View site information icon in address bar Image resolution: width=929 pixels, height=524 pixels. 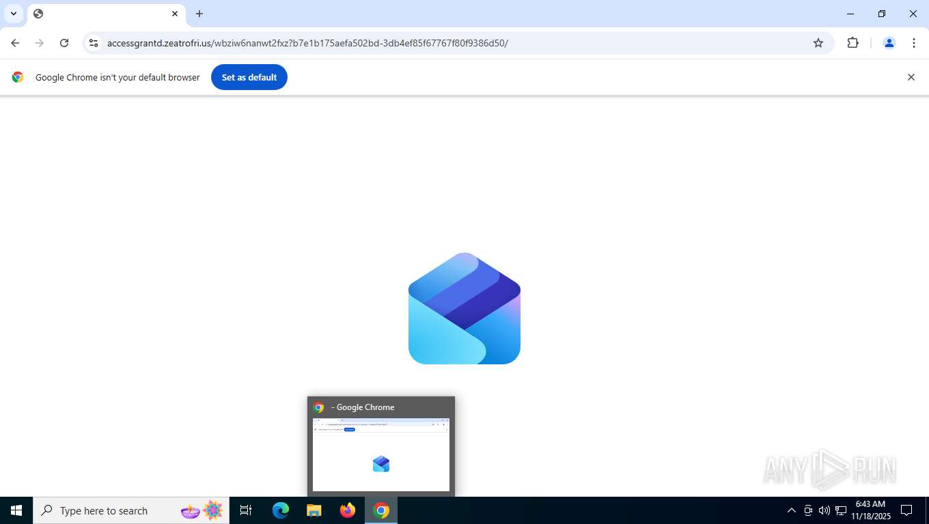coord(94,43)
